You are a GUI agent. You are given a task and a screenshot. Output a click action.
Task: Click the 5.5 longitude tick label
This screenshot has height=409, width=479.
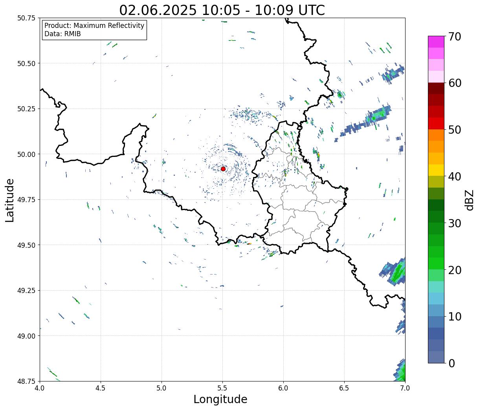tap(222, 388)
